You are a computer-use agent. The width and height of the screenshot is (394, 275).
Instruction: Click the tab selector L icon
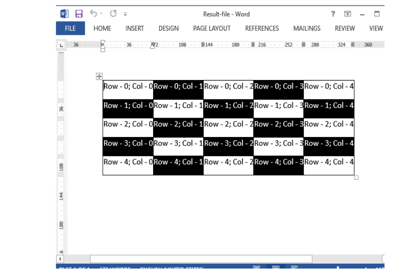[61, 45]
